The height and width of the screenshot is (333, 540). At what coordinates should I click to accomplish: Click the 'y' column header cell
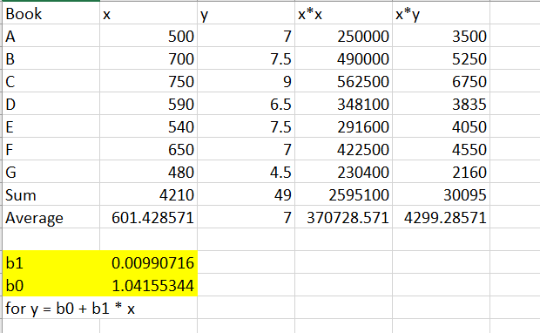[x=246, y=13]
